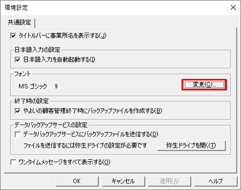Uncheck タイトルバーに事業所名を表示する checkbox
The height and width of the screenshot is (190, 241).
coord(13,36)
